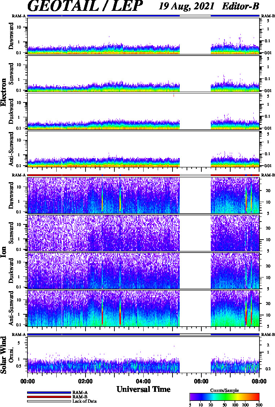
Task: Click the Counts/Sample colorbar title
Action: tap(224, 390)
